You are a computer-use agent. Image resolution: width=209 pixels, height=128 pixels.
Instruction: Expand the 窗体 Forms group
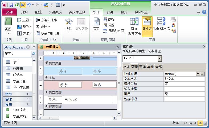pos(17,99)
